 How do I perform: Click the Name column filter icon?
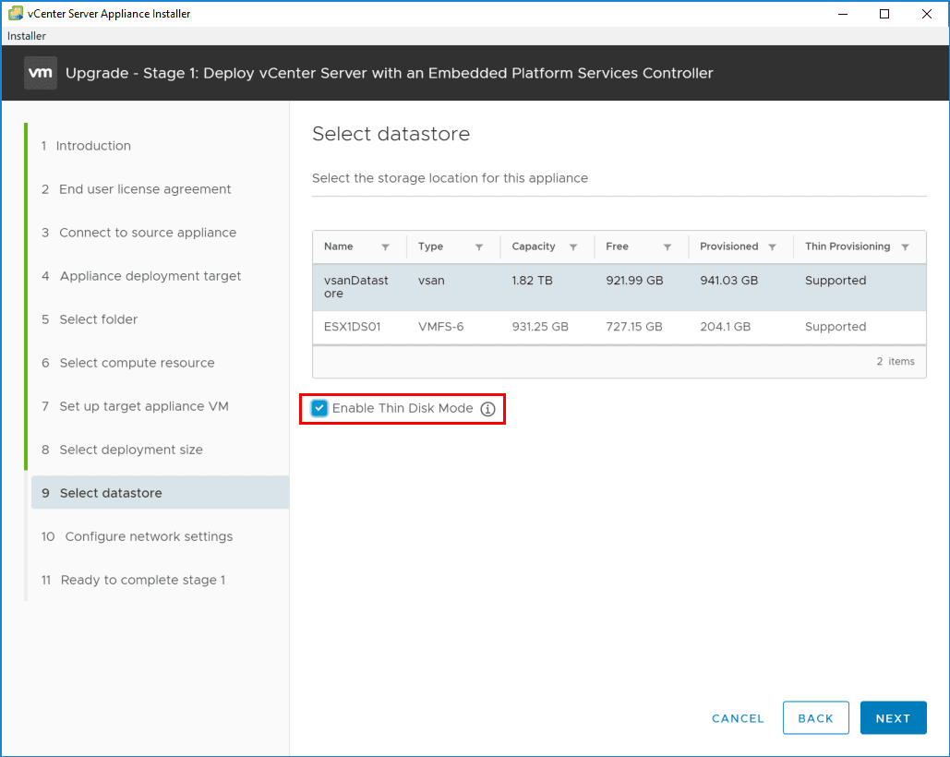[x=385, y=247]
